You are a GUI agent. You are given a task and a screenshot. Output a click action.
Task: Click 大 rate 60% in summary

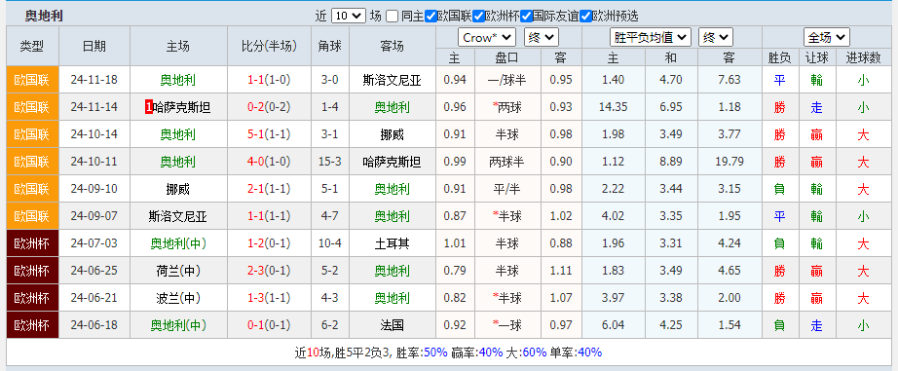click(x=535, y=352)
